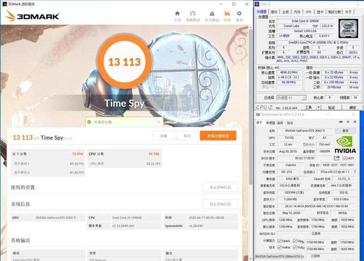Click the GPU-Z BIOS version 90.02.17.00.61 field

(305, 159)
